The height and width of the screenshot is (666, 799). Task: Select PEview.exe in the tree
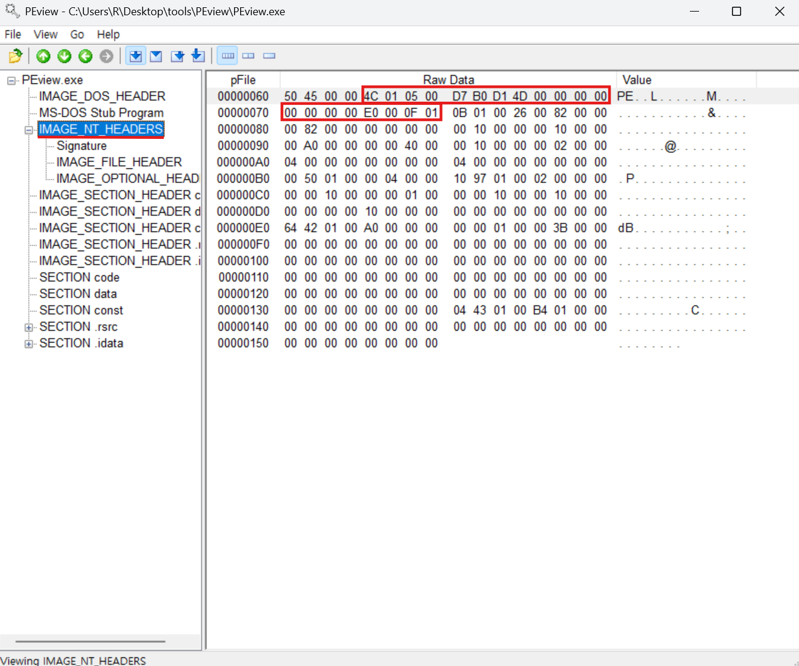52,80
